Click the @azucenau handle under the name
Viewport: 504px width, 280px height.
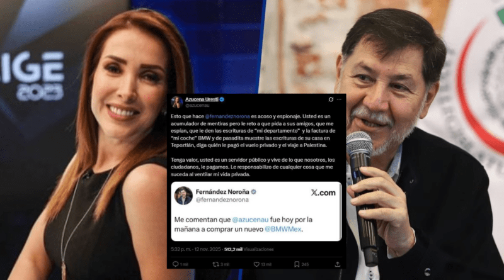[x=197, y=105]
